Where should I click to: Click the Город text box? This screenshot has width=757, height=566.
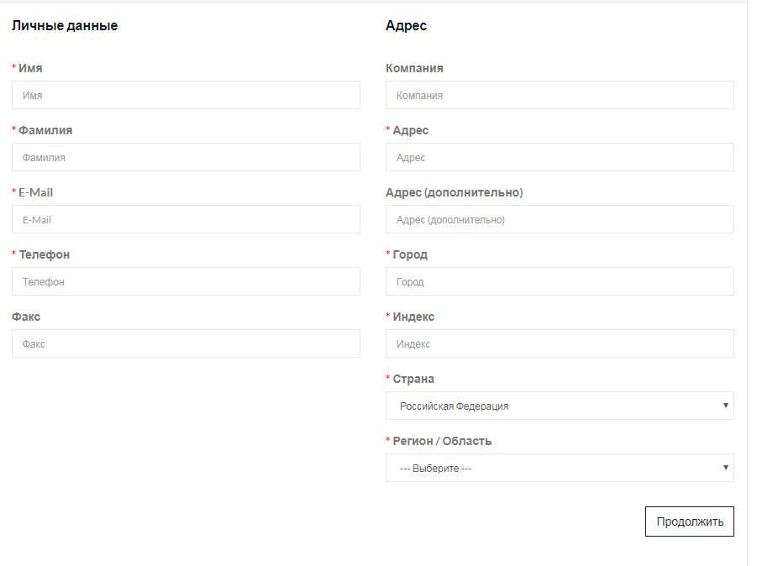pyautogui.click(x=560, y=281)
